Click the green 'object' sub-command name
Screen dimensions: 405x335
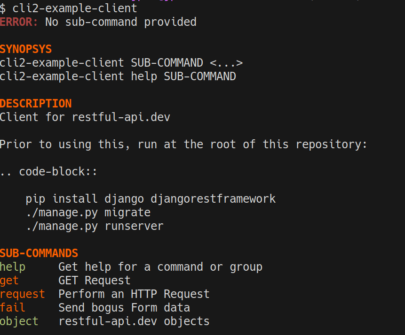tap(19, 321)
